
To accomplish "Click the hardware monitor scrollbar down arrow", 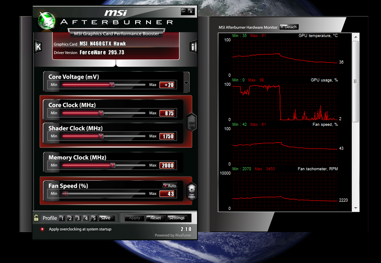I will pyautogui.click(x=356, y=208).
